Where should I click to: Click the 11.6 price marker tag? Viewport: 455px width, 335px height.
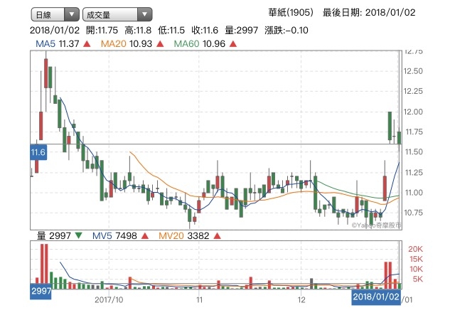[x=38, y=152]
